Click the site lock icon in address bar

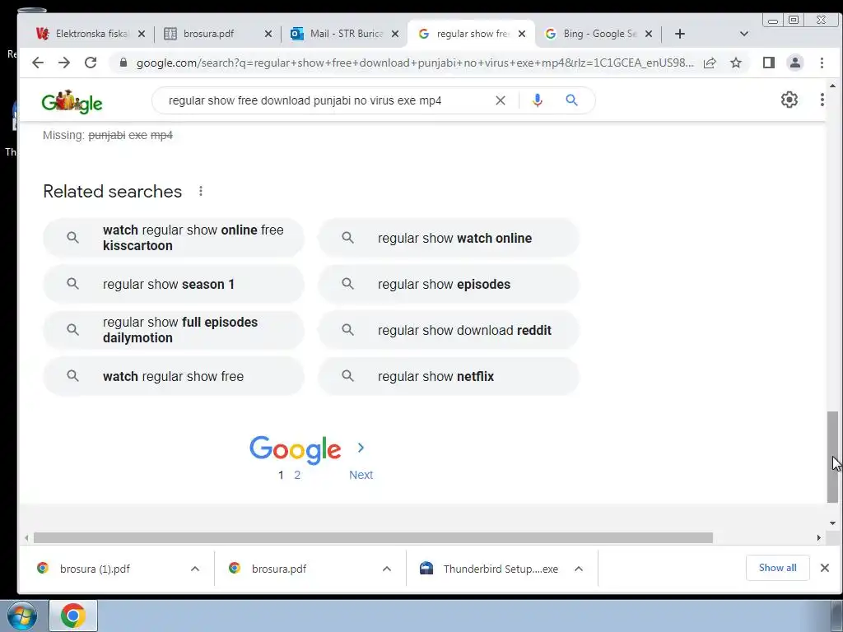coord(123,63)
